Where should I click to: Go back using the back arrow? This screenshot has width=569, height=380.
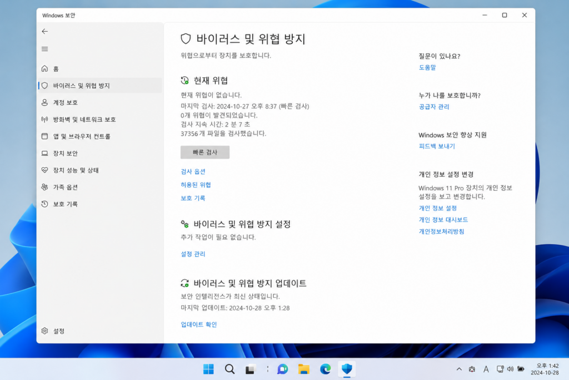(44, 31)
